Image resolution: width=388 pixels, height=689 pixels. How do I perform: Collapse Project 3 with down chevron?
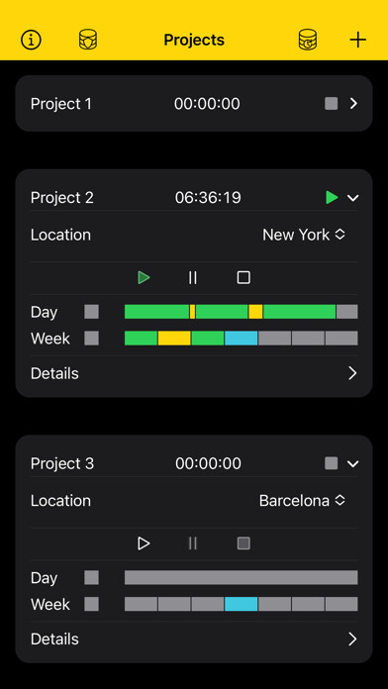[352, 463]
